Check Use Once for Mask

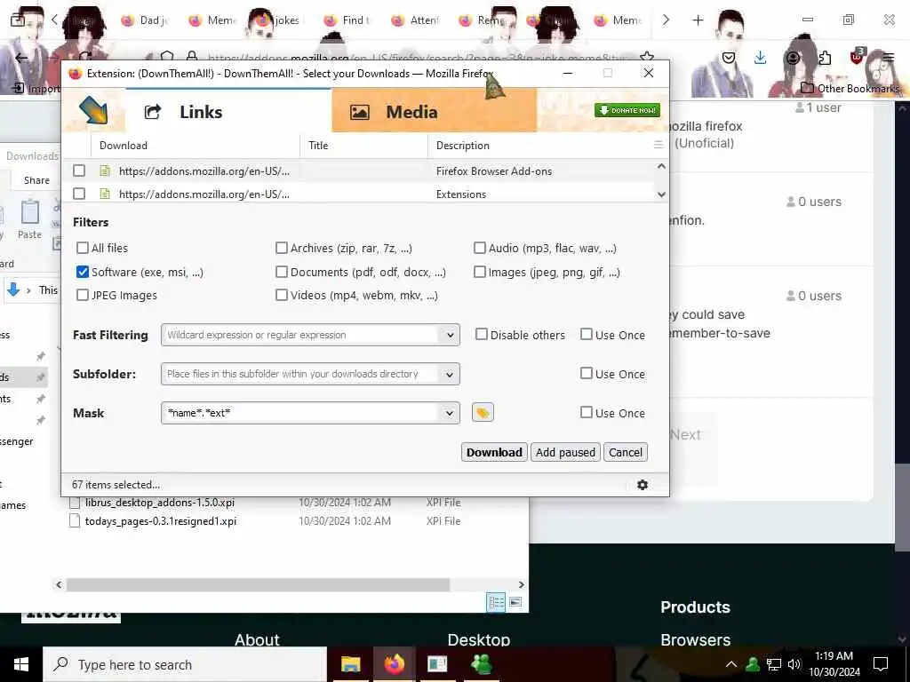(587, 412)
